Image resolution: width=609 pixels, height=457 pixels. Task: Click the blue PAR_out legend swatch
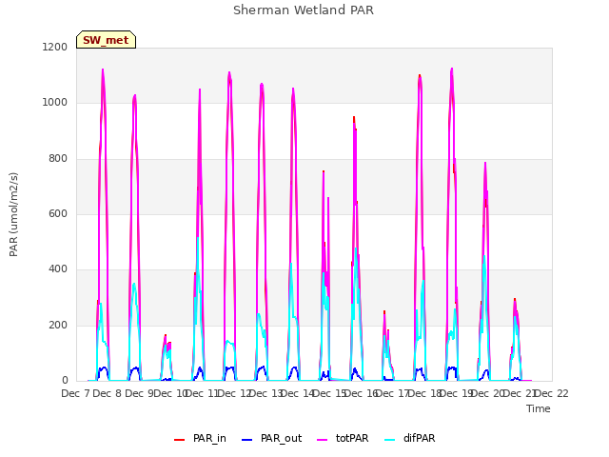coord(247,440)
